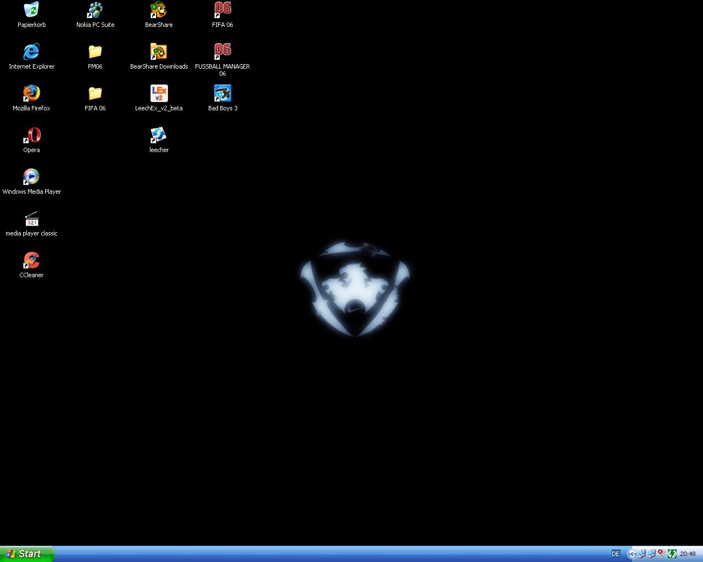This screenshot has height=562, width=703.
Task: Click the 20:48 taskbar clock
Action: 688,554
